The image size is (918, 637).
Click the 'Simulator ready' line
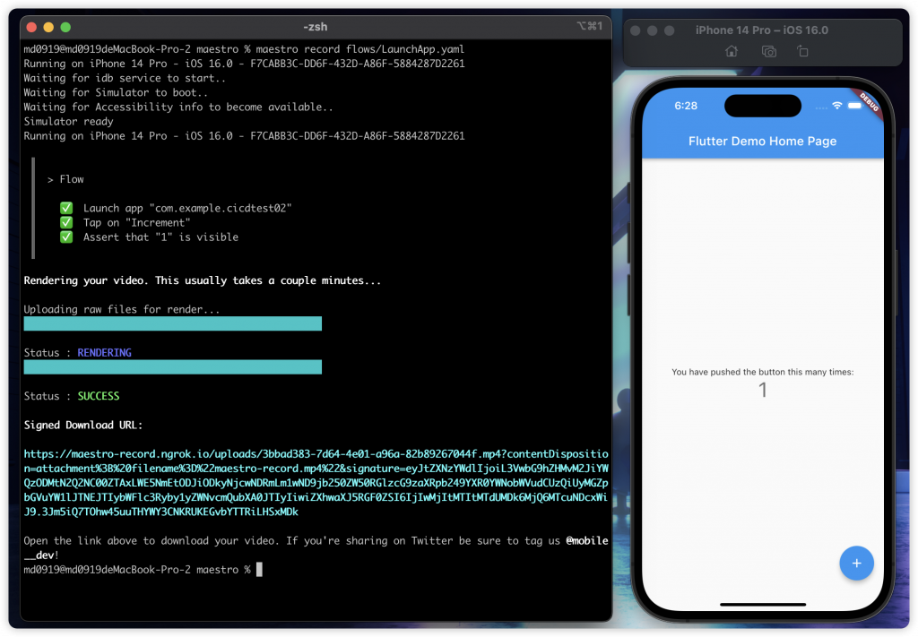[x=68, y=122]
